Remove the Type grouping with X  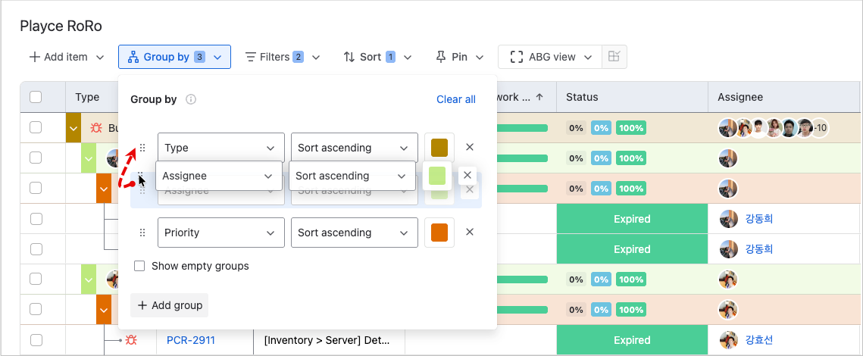coord(470,147)
